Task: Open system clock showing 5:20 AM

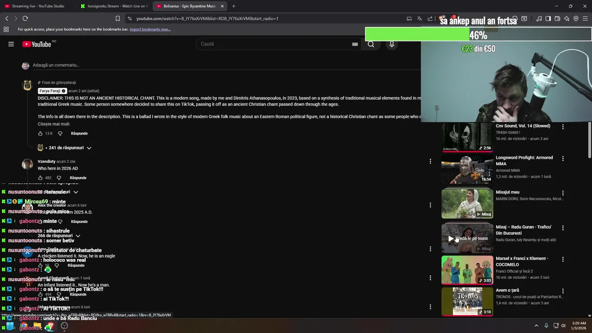Action: [579, 326]
